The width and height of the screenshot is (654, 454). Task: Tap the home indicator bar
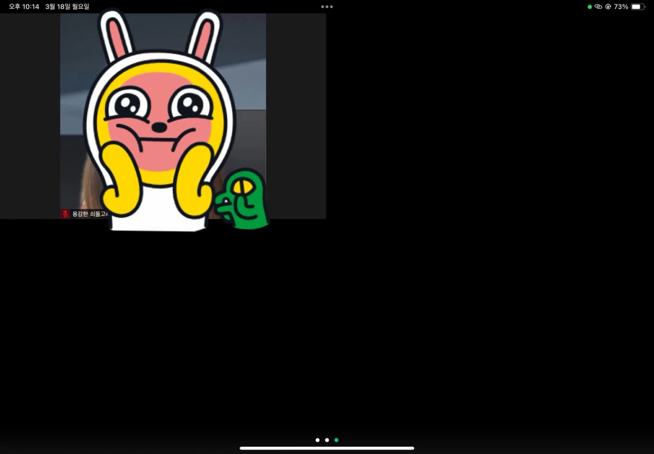[327, 448]
